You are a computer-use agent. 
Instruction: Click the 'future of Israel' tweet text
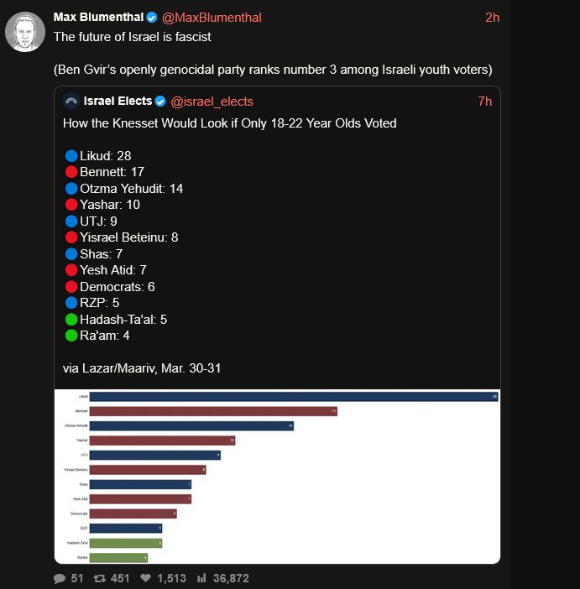[132, 37]
